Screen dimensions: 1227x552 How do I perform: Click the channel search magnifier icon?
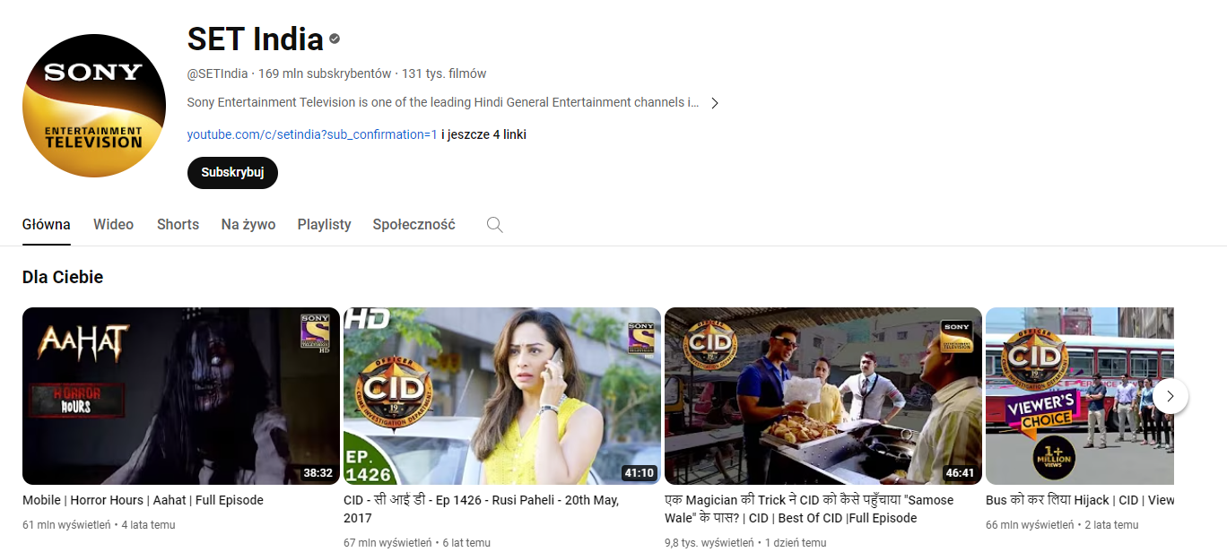[x=494, y=225]
